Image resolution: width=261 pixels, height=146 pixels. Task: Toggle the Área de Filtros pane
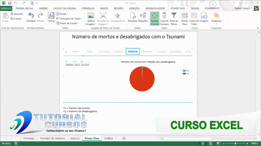pos(174,19)
